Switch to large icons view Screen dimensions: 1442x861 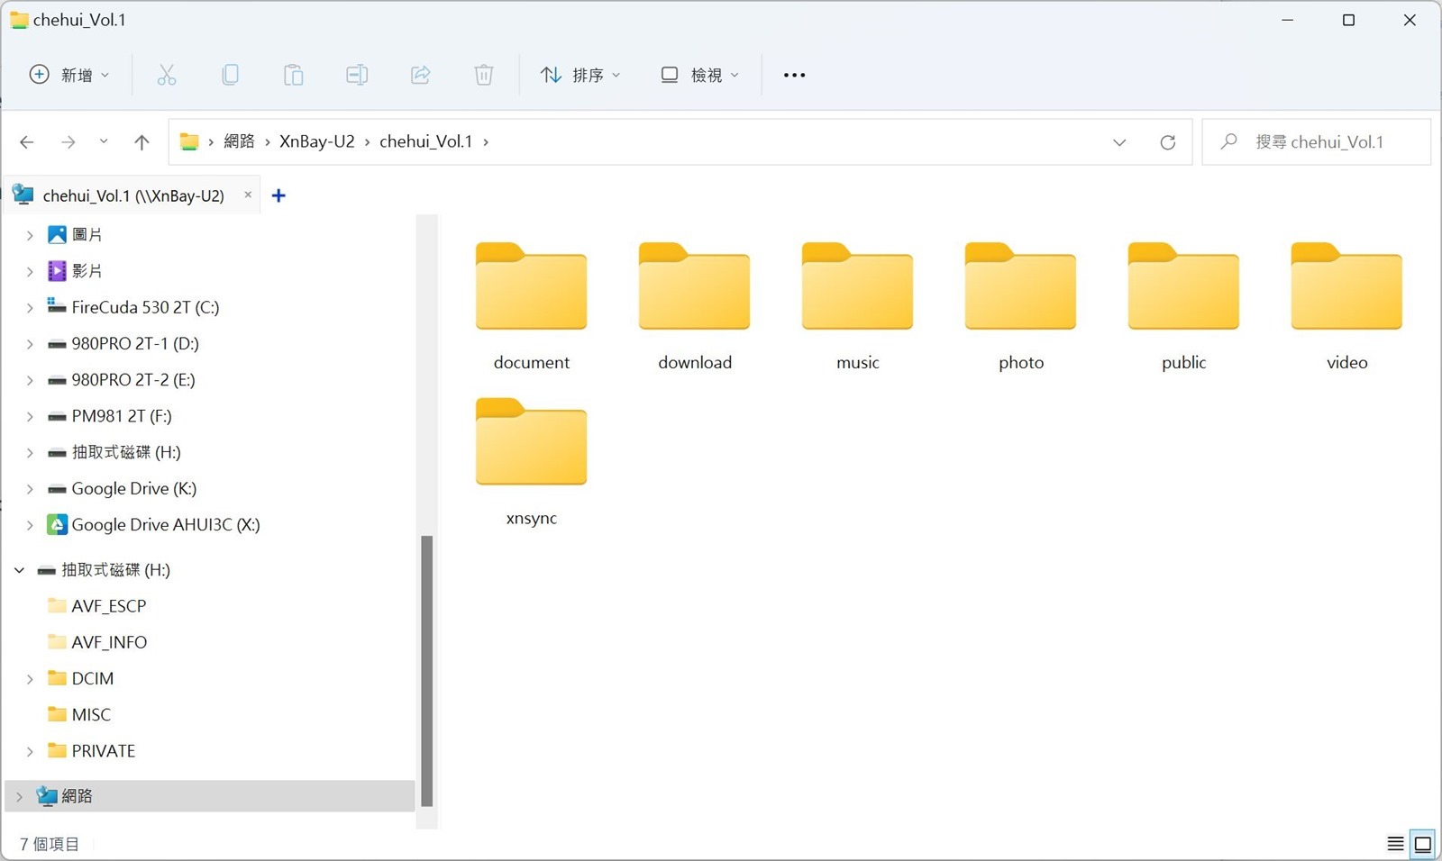1423,844
